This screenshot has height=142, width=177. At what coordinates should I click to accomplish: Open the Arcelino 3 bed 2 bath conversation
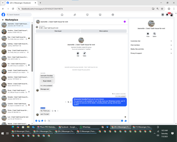(16, 32)
